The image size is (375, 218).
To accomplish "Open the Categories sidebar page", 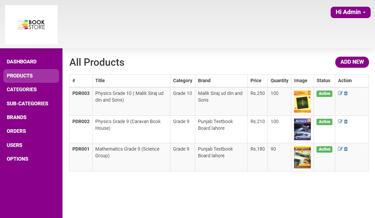I will (22, 90).
